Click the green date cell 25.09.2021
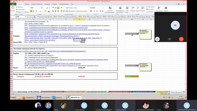 (132, 76)
